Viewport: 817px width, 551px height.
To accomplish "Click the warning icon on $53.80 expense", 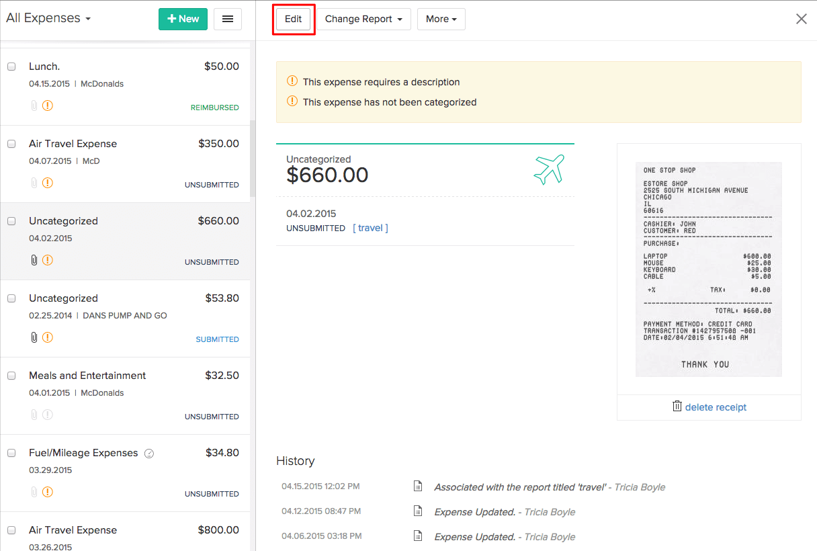I will click(48, 337).
